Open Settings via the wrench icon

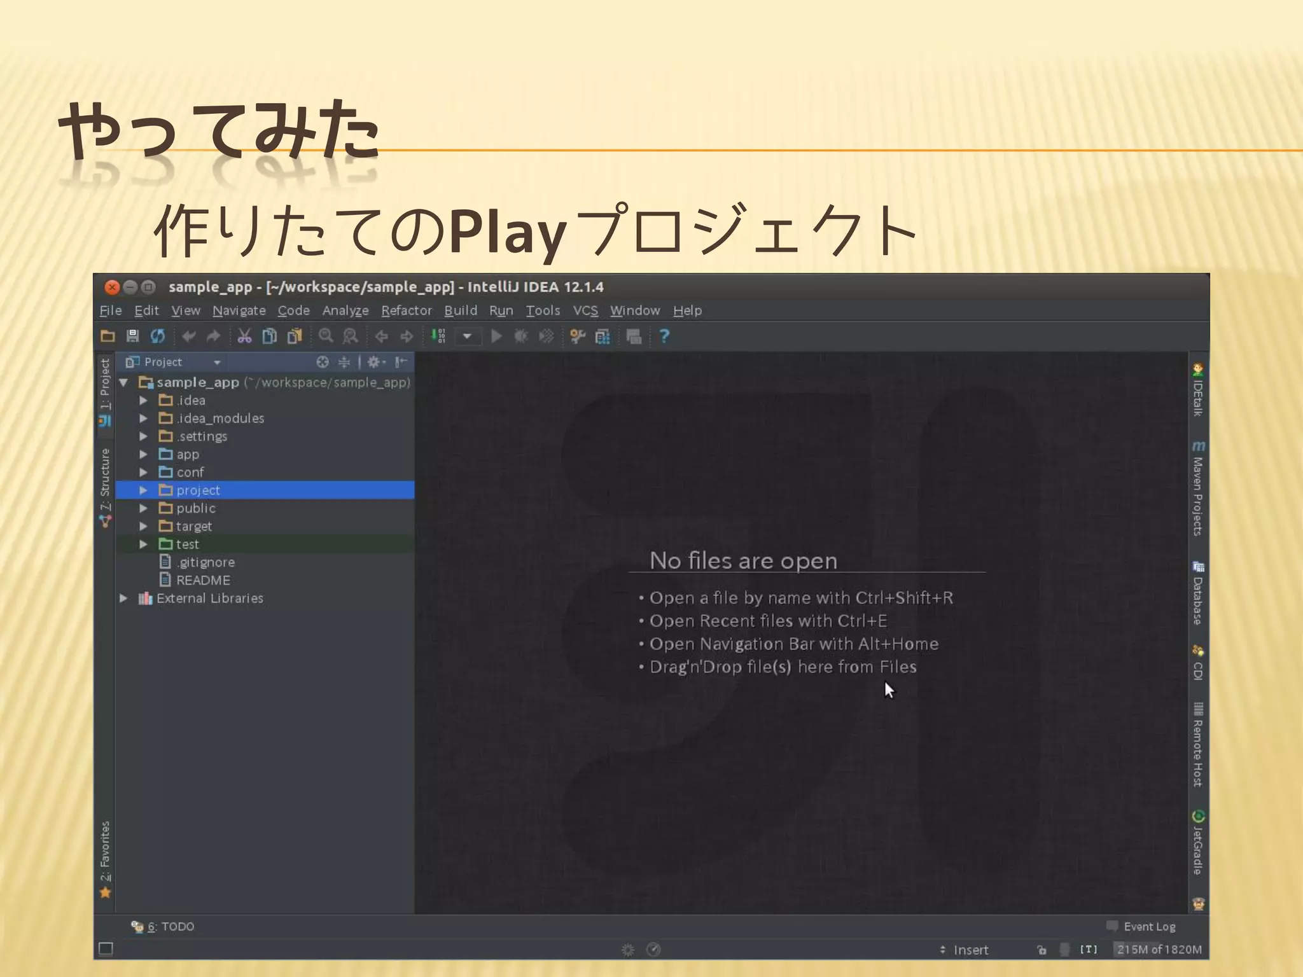(578, 336)
